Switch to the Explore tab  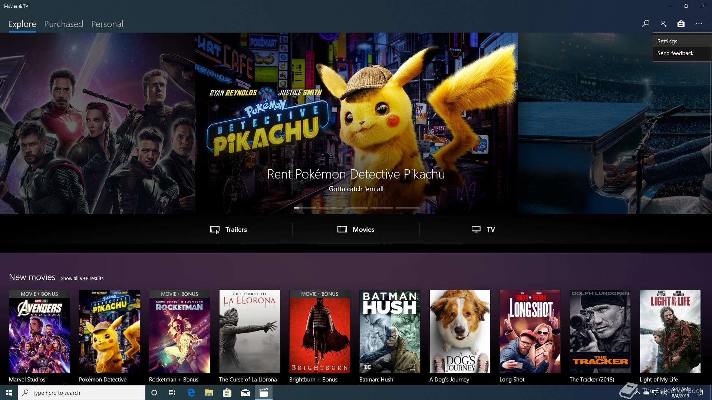tap(22, 24)
